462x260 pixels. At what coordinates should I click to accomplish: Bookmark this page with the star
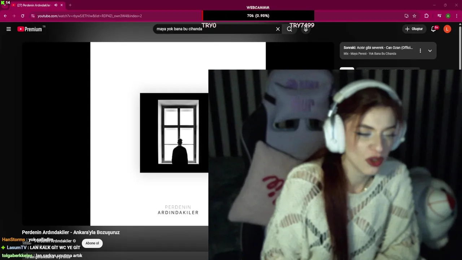(x=414, y=16)
